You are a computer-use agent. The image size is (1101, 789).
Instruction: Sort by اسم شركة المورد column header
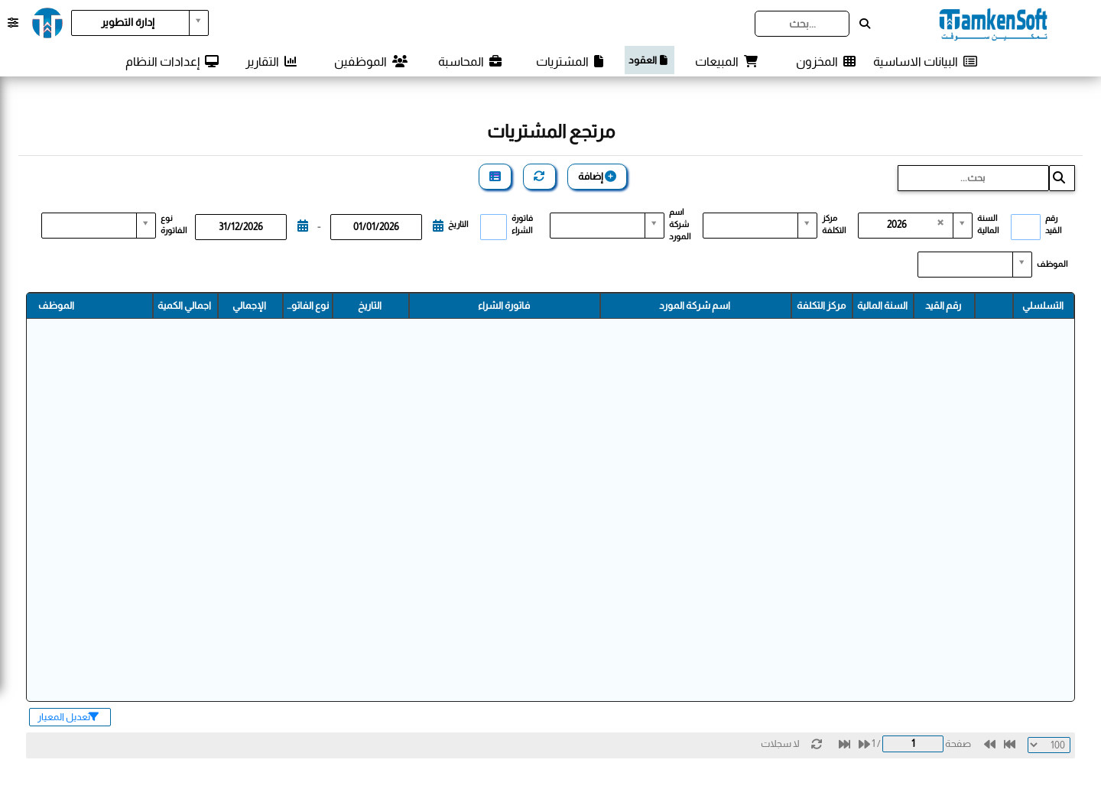tap(695, 306)
